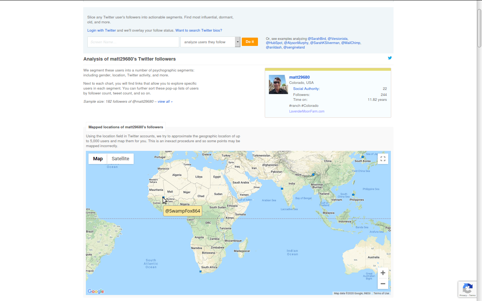The width and height of the screenshot is (482, 301).
Task: Toggle fullscreen view on the map
Action: click(x=383, y=159)
